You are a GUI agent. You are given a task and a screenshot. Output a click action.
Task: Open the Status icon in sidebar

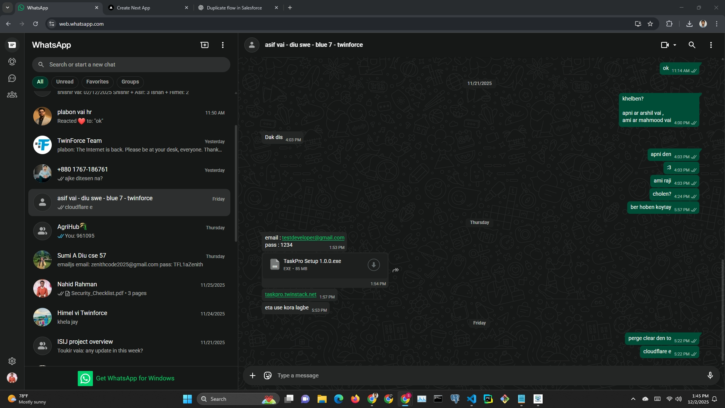click(12, 62)
